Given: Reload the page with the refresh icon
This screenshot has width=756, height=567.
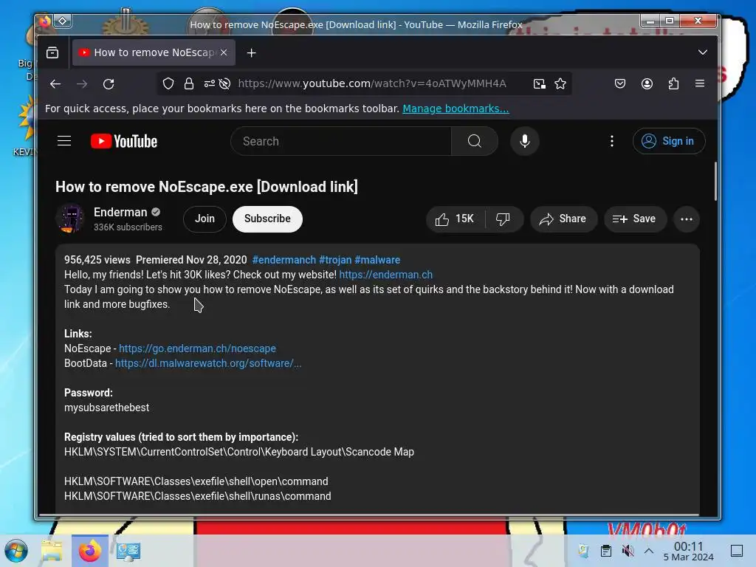Looking at the screenshot, I should tap(109, 84).
